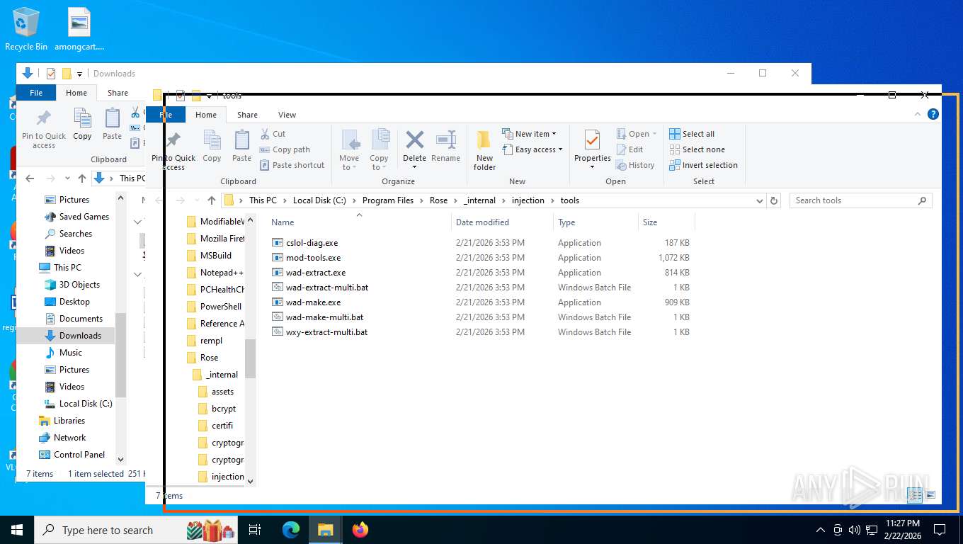Choose Paste shortcut in the ribbon
This screenshot has height=544, width=963.
click(x=292, y=165)
